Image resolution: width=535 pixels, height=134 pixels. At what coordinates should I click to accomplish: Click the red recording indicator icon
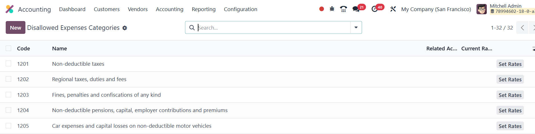click(x=321, y=9)
